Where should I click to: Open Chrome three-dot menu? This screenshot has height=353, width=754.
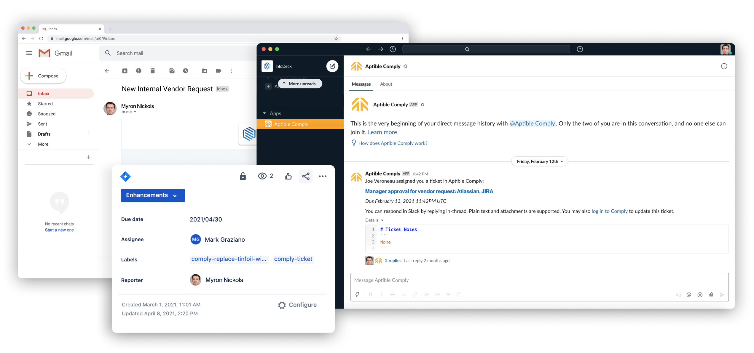[x=402, y=38]
